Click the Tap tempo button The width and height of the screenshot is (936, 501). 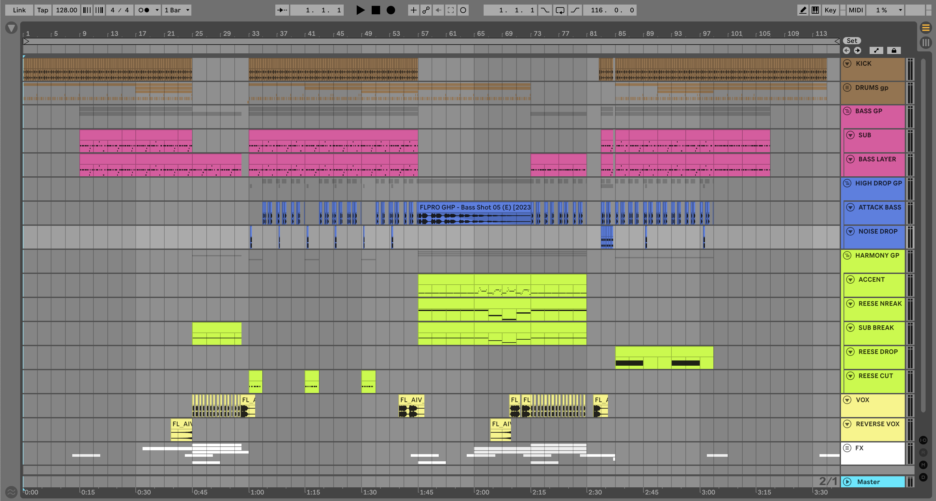click(43, 10)
